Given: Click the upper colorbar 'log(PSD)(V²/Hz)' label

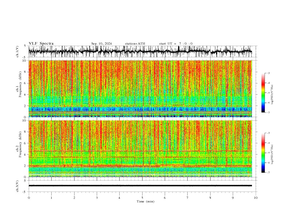Looking at the screenshot, I should point(272,95).
